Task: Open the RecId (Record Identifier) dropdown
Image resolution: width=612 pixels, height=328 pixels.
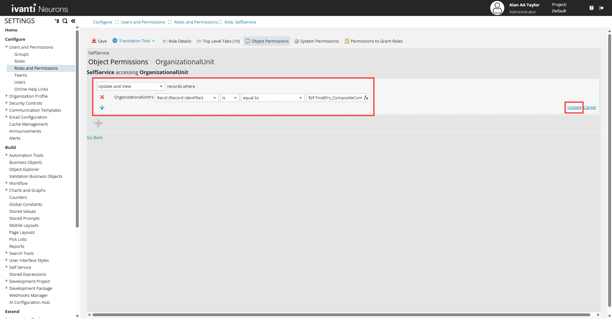Action: pos(186,98)
